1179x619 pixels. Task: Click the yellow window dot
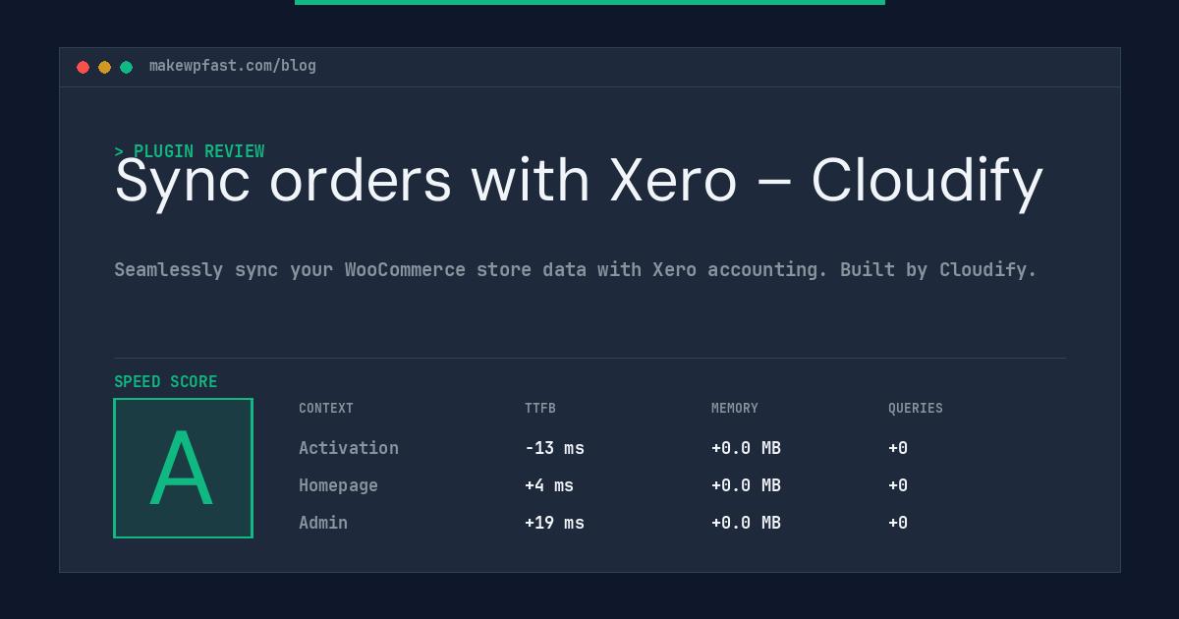(x=104, y=67)
